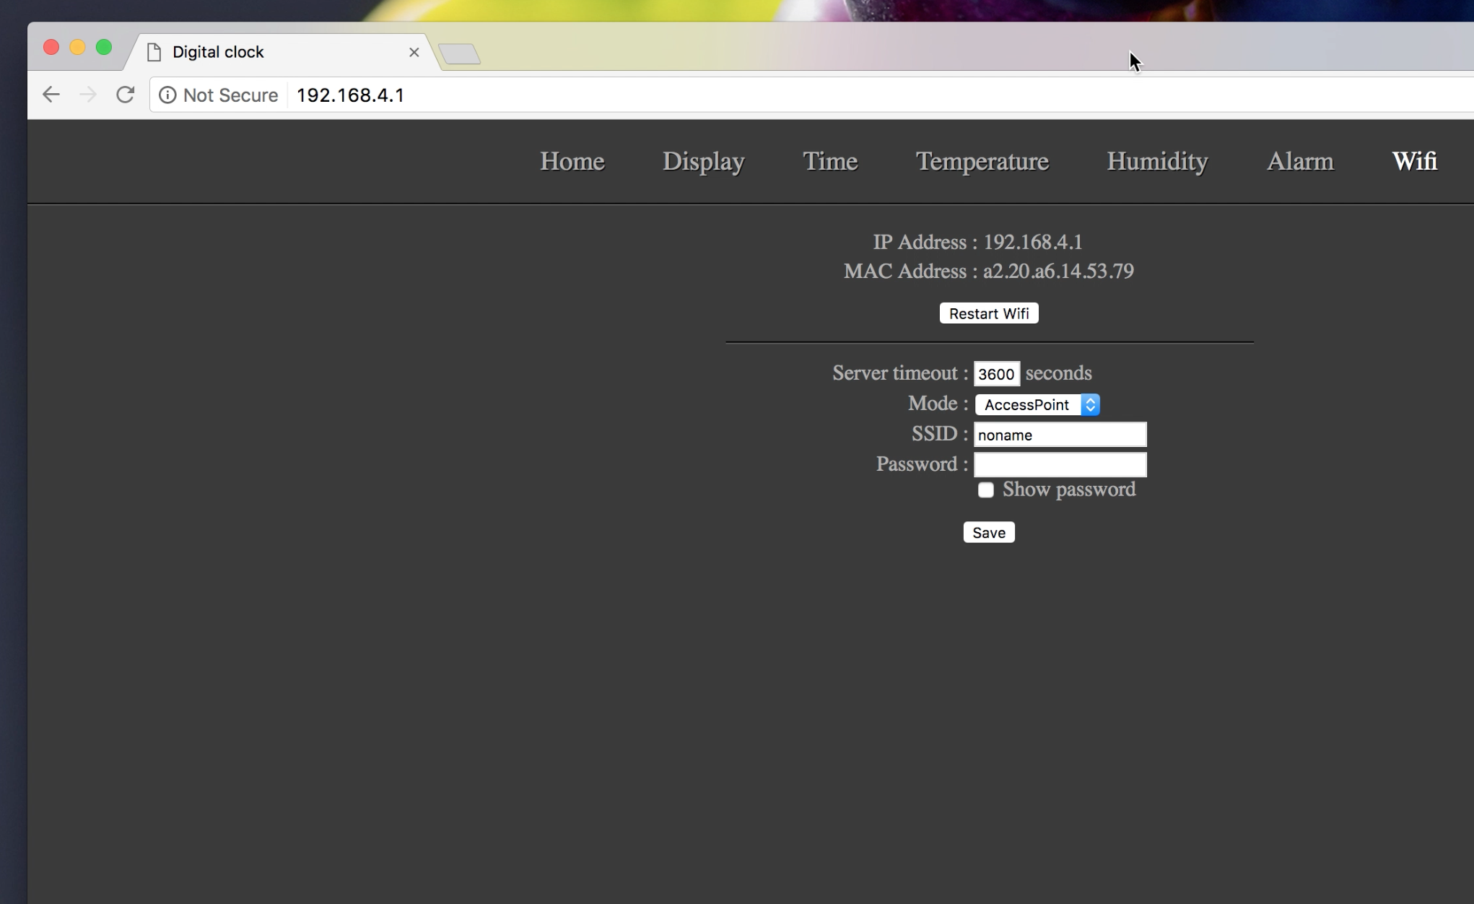This screenshot has width=1474, height=904.
Task: Click the Server timeout field
Action: tap(996, 374)
